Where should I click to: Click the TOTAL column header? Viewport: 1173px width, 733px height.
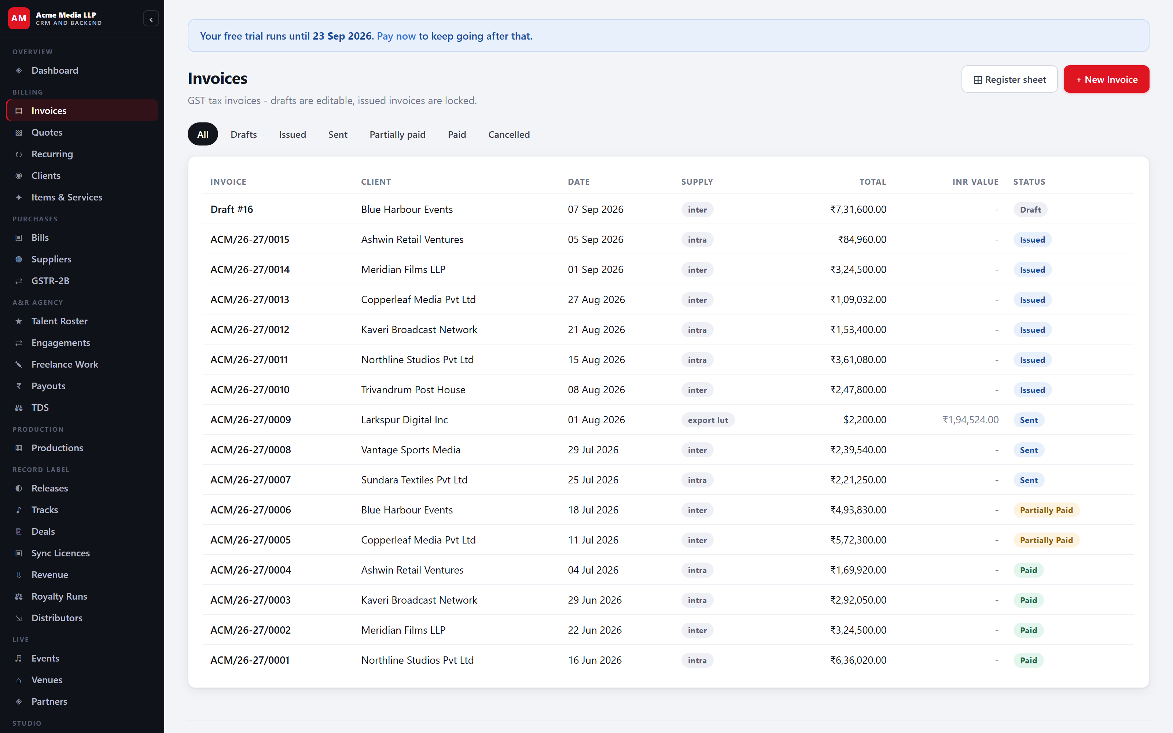pos(872,182)
